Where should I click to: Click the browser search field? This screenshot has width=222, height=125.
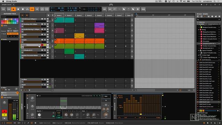pos(209,19)
